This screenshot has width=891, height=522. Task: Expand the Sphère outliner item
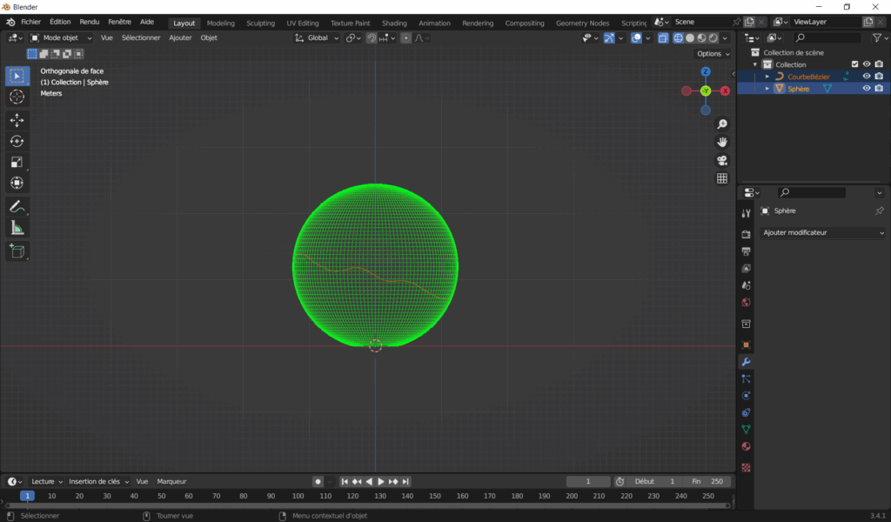click(x=767, y=89)
